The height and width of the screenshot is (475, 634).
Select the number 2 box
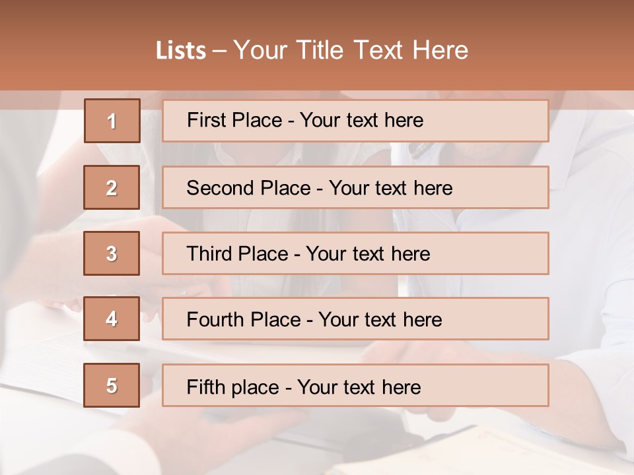point(112,187)
